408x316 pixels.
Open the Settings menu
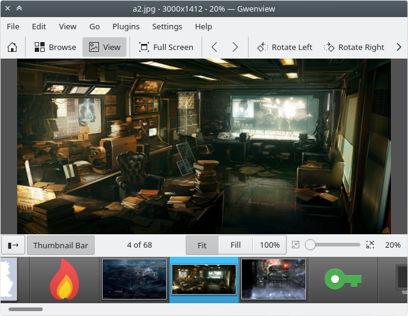(x=167, y=26)
